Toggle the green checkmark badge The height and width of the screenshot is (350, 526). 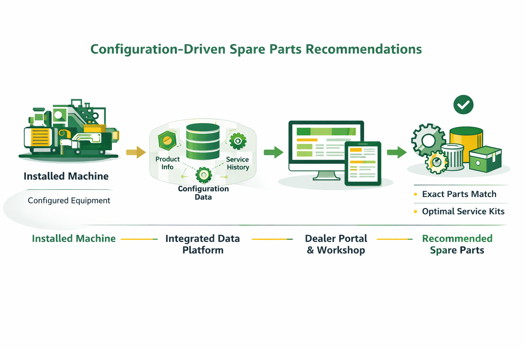click(x=463, y=105)
